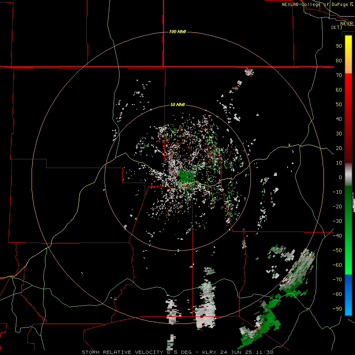
Task: Click the 90 knot scale value
Action: pyautogui.click(x=339, y=46)
